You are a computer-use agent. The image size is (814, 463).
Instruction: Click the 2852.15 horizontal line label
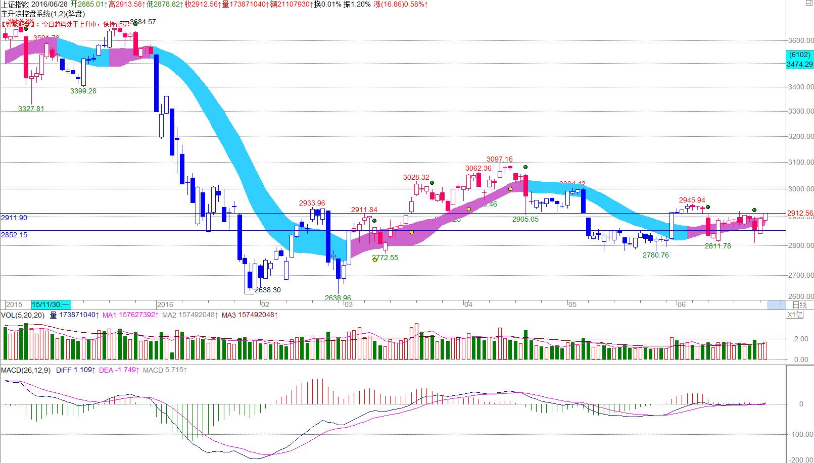[x=14, y=235]
